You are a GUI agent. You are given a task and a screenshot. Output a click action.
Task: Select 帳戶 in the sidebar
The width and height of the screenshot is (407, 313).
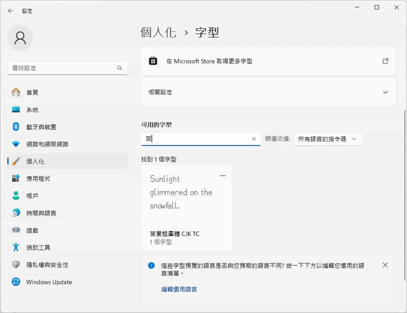tap(68, 196)
